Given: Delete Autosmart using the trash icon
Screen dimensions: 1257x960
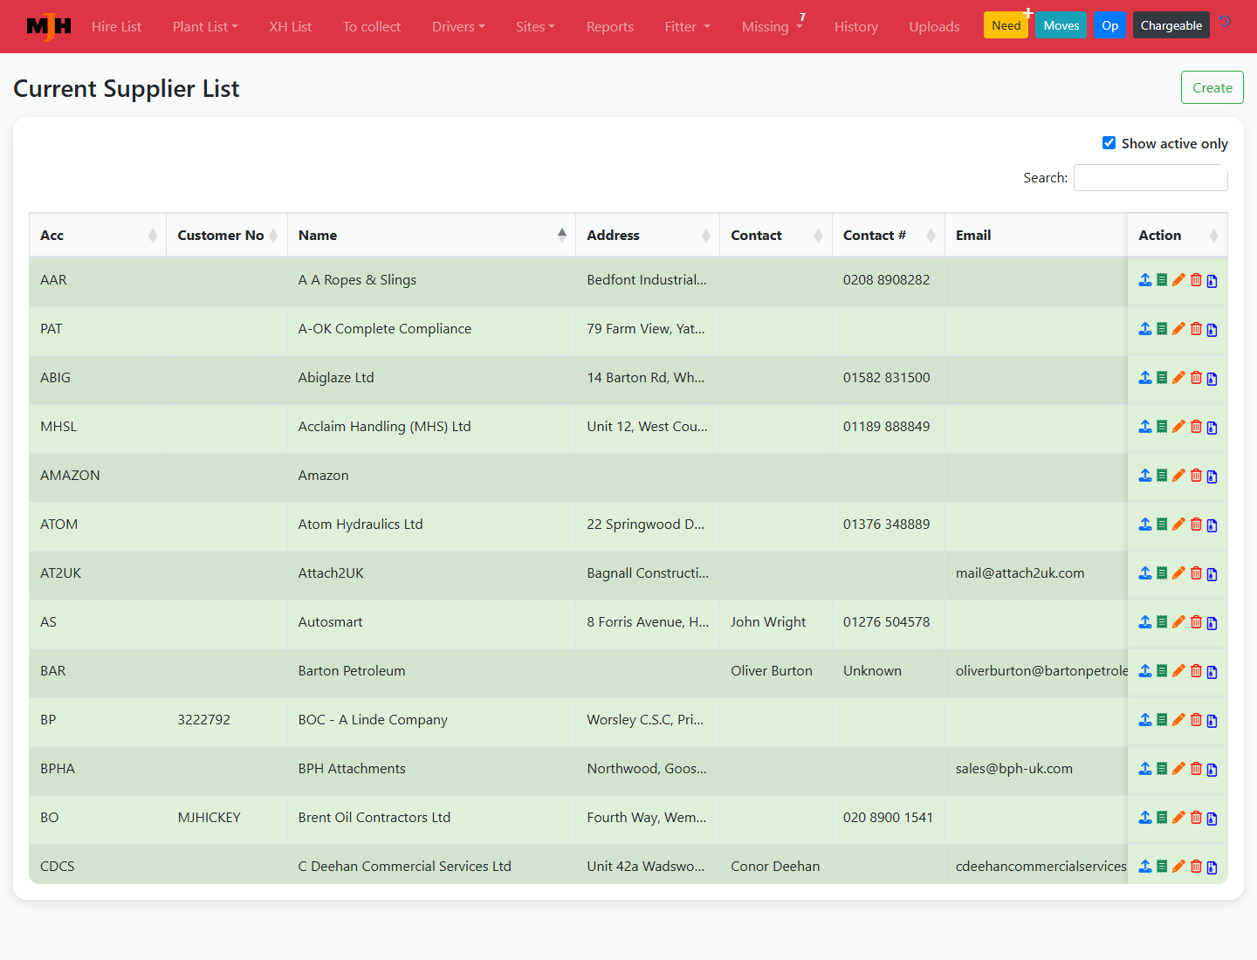Looking at the screenshot, I should point(1196,622).
